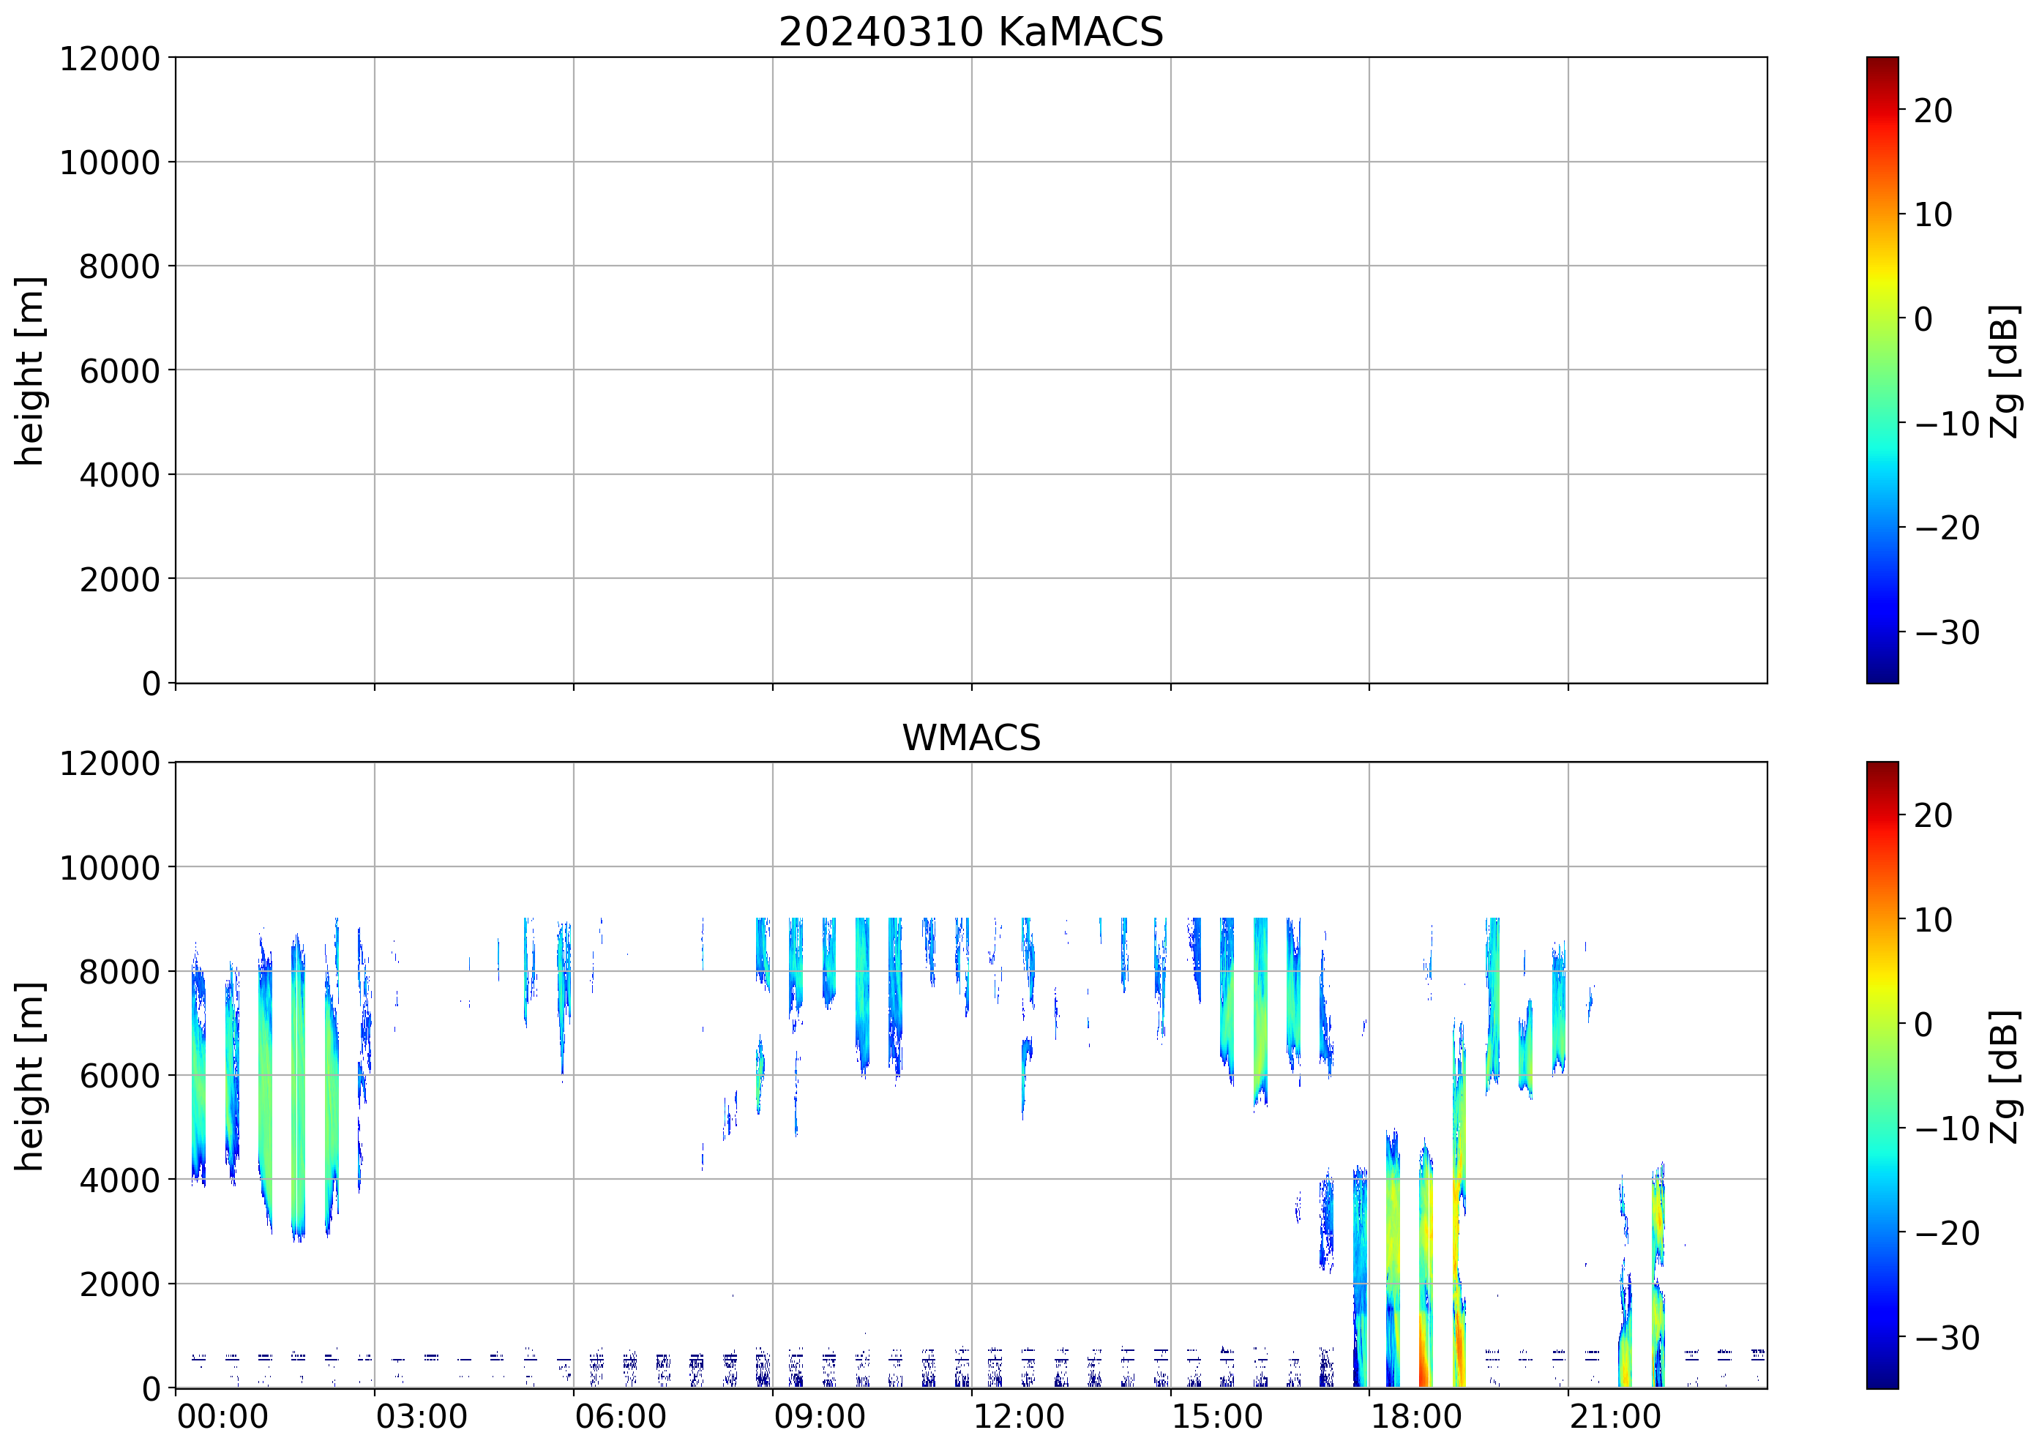Click the 0 label on WMACS colorbar
Screen dimensions: 2039x1449
pyautogui.click(x=1924, y=1025)
